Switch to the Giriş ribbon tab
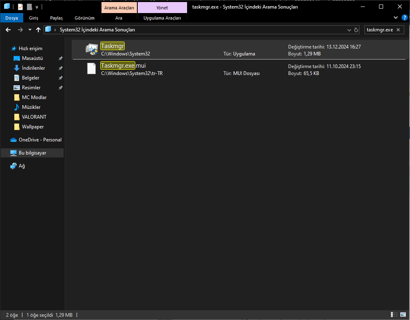Viewport: 410px width, 320px height. [x=33, y=18]
